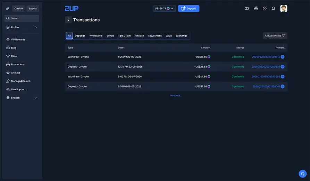Switch to the Tips & Rain tab

tap(124, 36)
